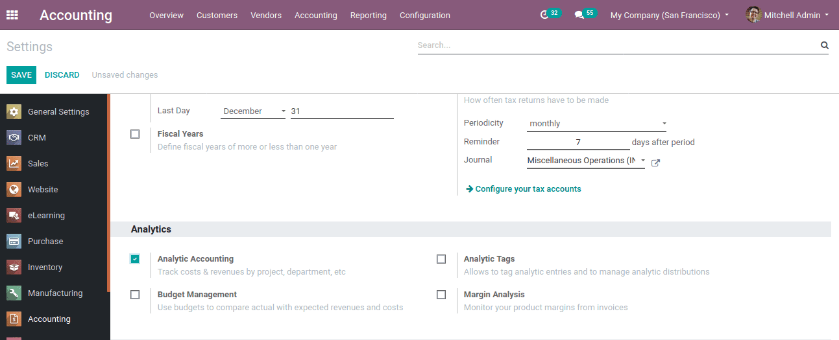Open the My Company (San Francisco) switcher
Screen dimensions: 839x340
click(x=670, y=15)
